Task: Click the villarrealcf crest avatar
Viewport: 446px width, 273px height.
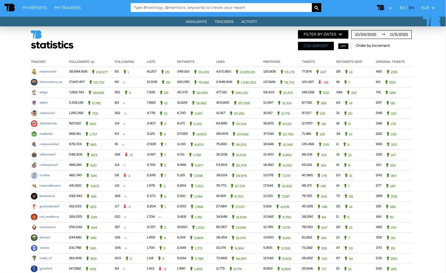Action: point(34,155)
